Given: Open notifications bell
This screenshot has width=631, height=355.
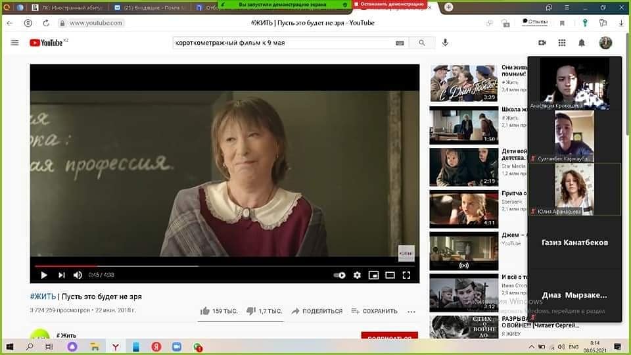Looking at the screenshot, I should click(582, 43).
